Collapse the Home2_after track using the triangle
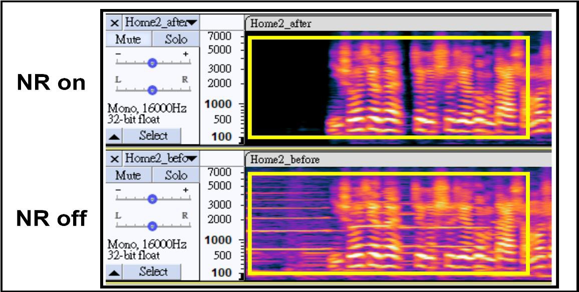579x292 pixels. point(115,136)
